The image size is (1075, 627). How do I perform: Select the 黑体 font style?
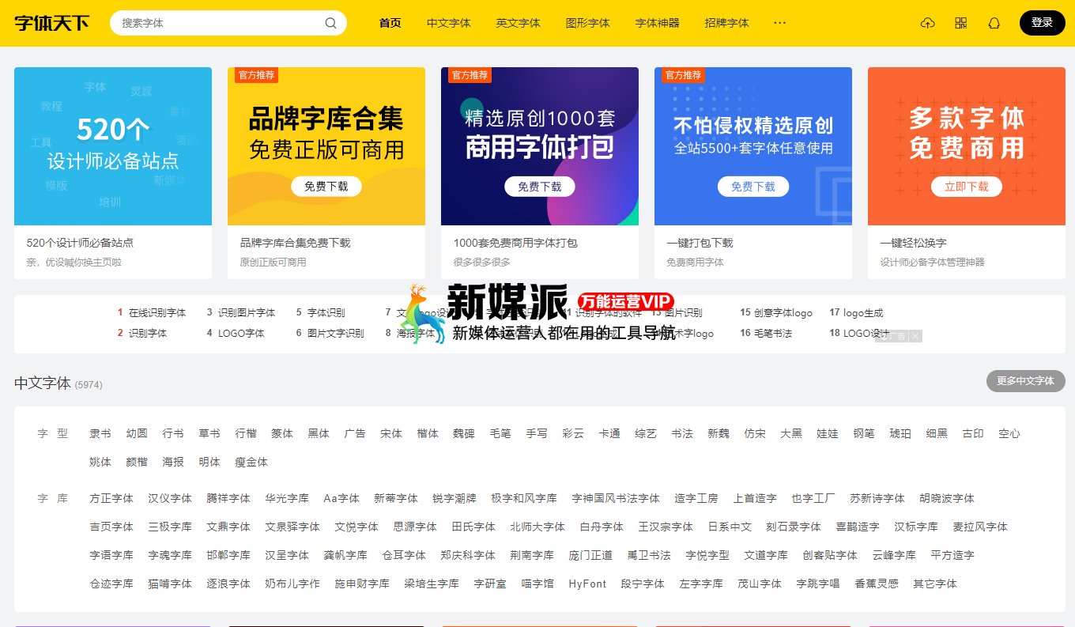click(x=319, y=433)
